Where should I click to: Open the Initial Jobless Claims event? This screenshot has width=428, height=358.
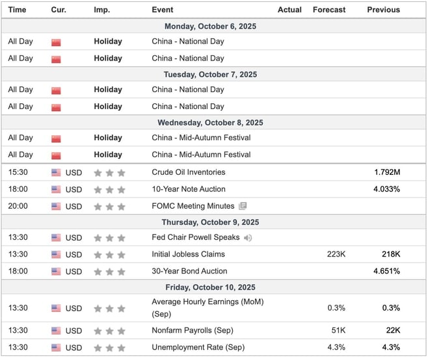coord(188,254)
